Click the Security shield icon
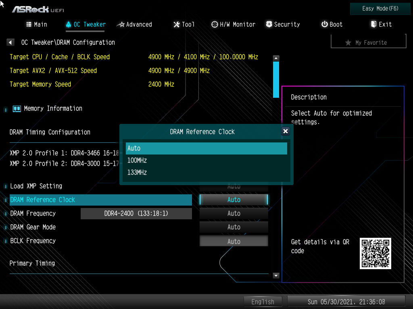This screenshot has height=309, width=413. pyautogui.click(x=269, y=25)
